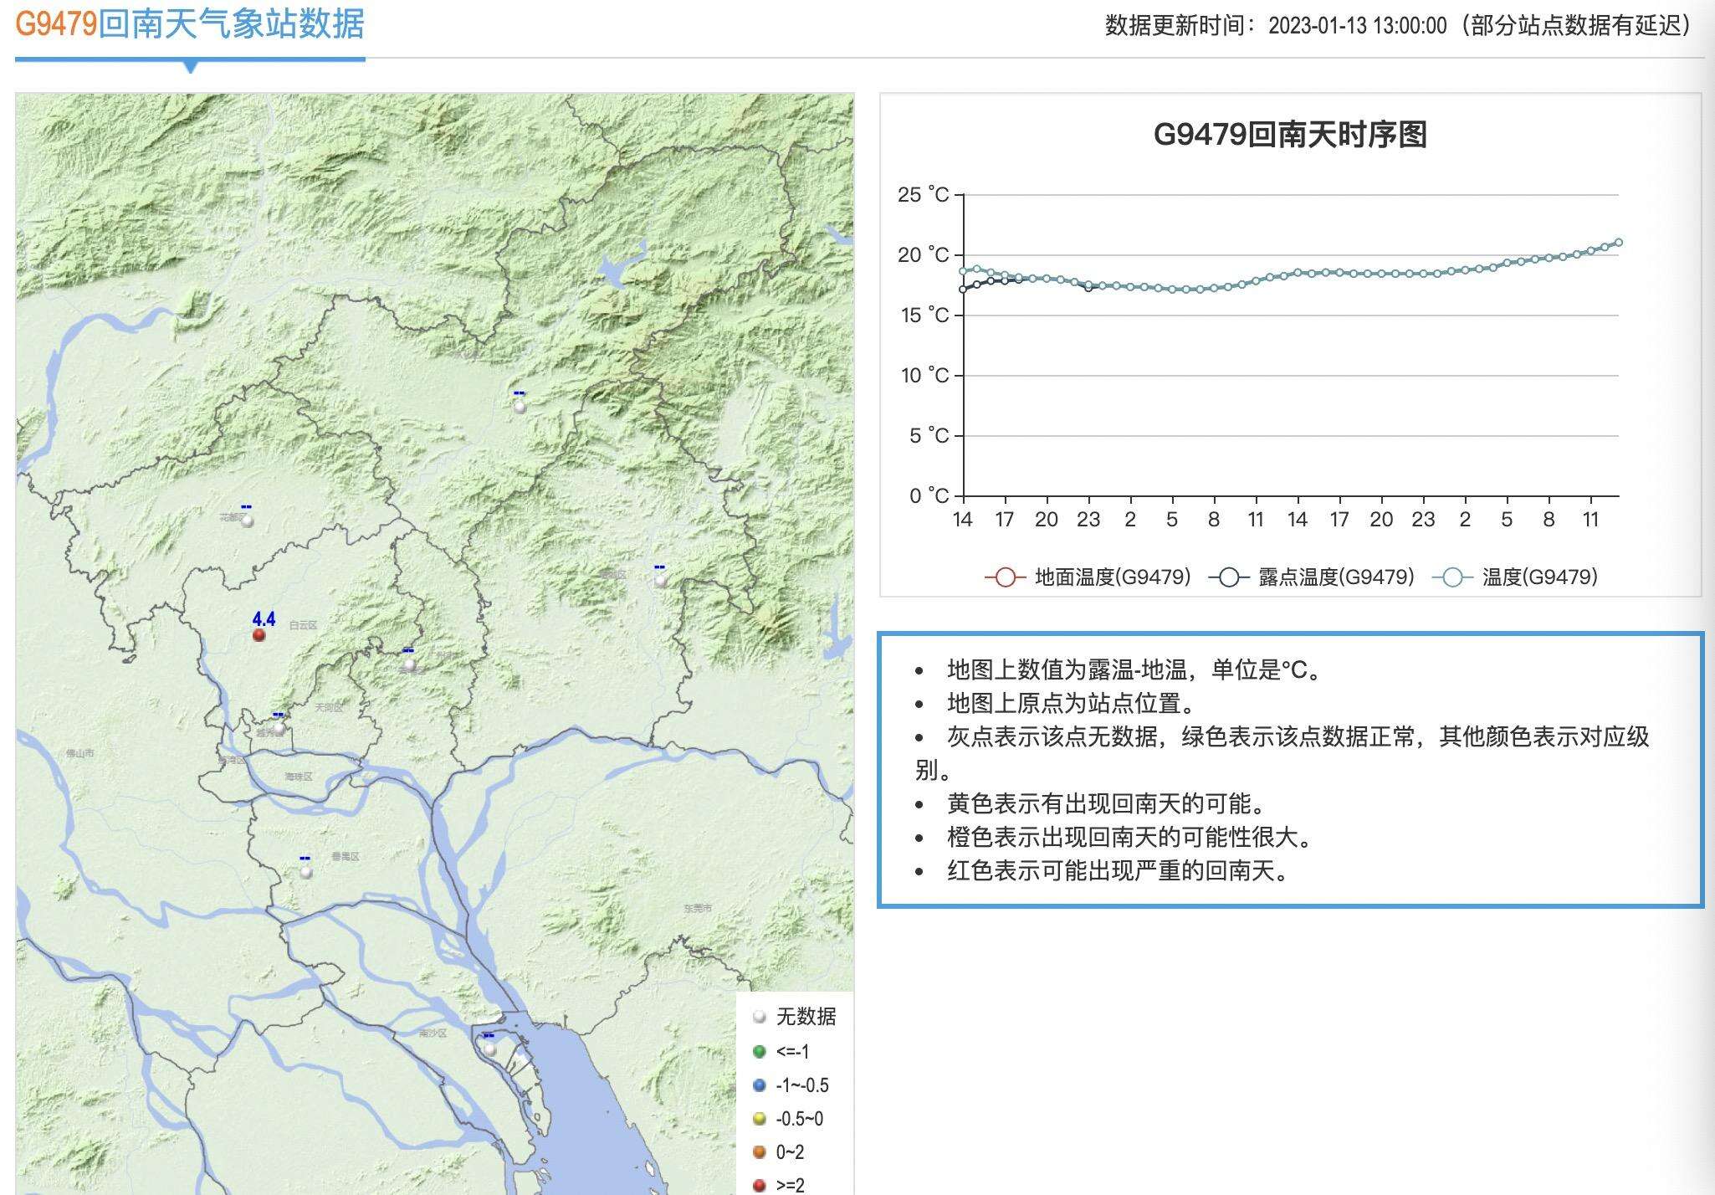Open the G9479回南天气象站数据 tab heading
Screen dimensions: 1715x1195
coord(190,23)
